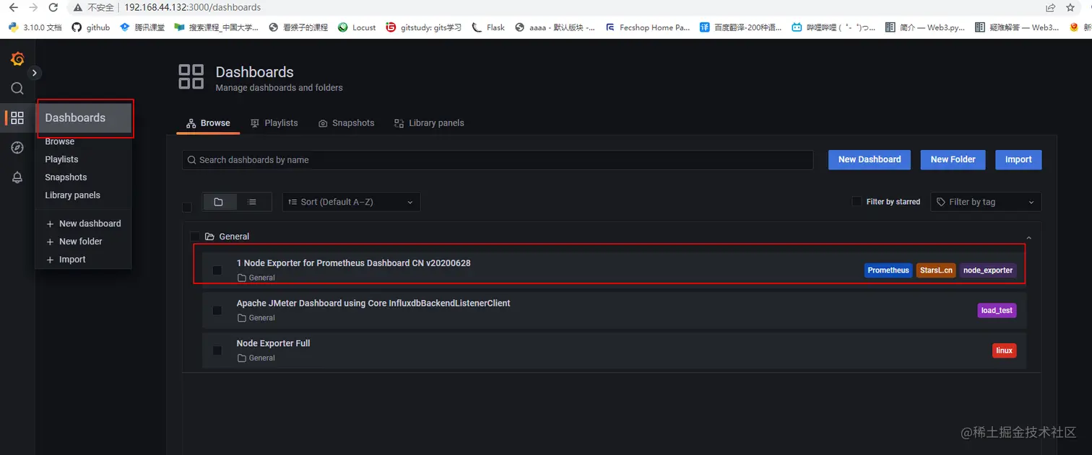Focus the Search dashboards by name field
This screenshot has width=1092, height=455.
point(498,160)
